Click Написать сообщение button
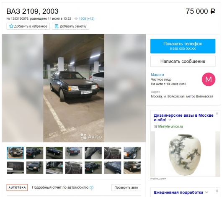Viewport: 222px width, 197px height. click(183, 61)
